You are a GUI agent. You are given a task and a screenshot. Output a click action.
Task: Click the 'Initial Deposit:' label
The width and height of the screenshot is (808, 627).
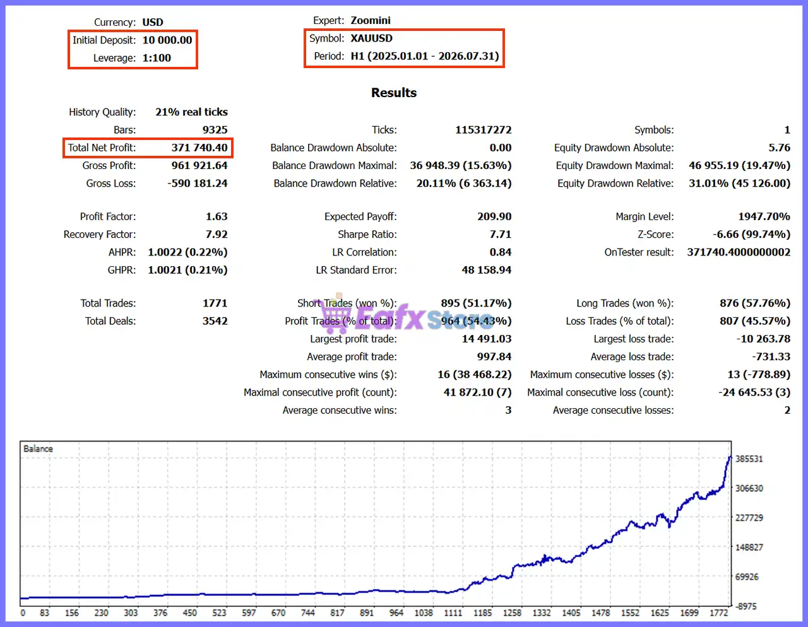[104, 40]
